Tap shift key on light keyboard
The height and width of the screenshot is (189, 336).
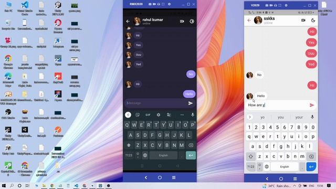pyautogui.click(x=251, y=156)
